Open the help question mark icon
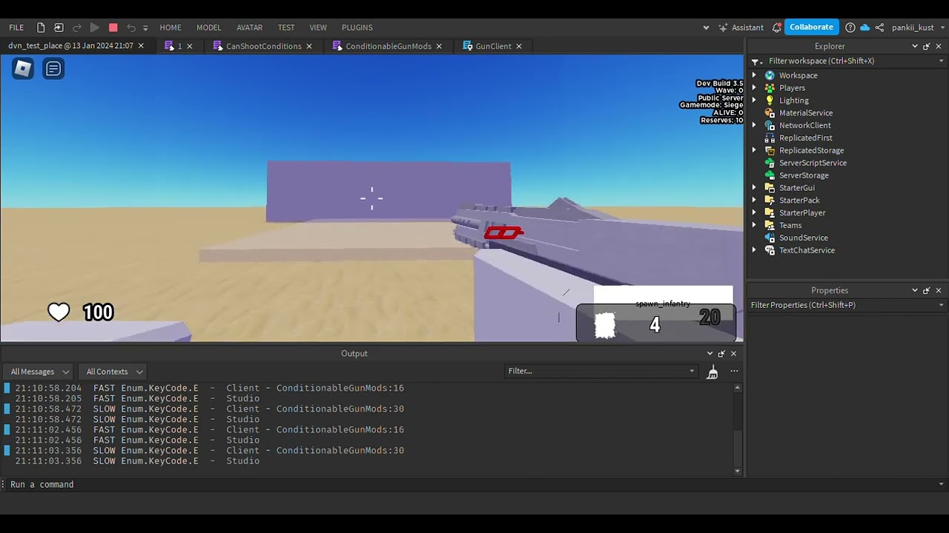 [x=850, y=27]
